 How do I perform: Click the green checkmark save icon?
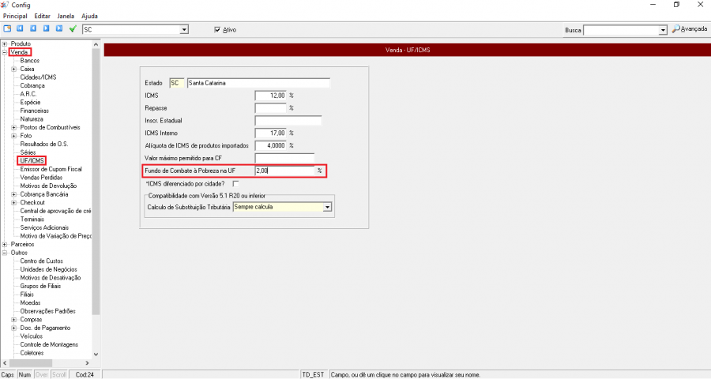73,29
